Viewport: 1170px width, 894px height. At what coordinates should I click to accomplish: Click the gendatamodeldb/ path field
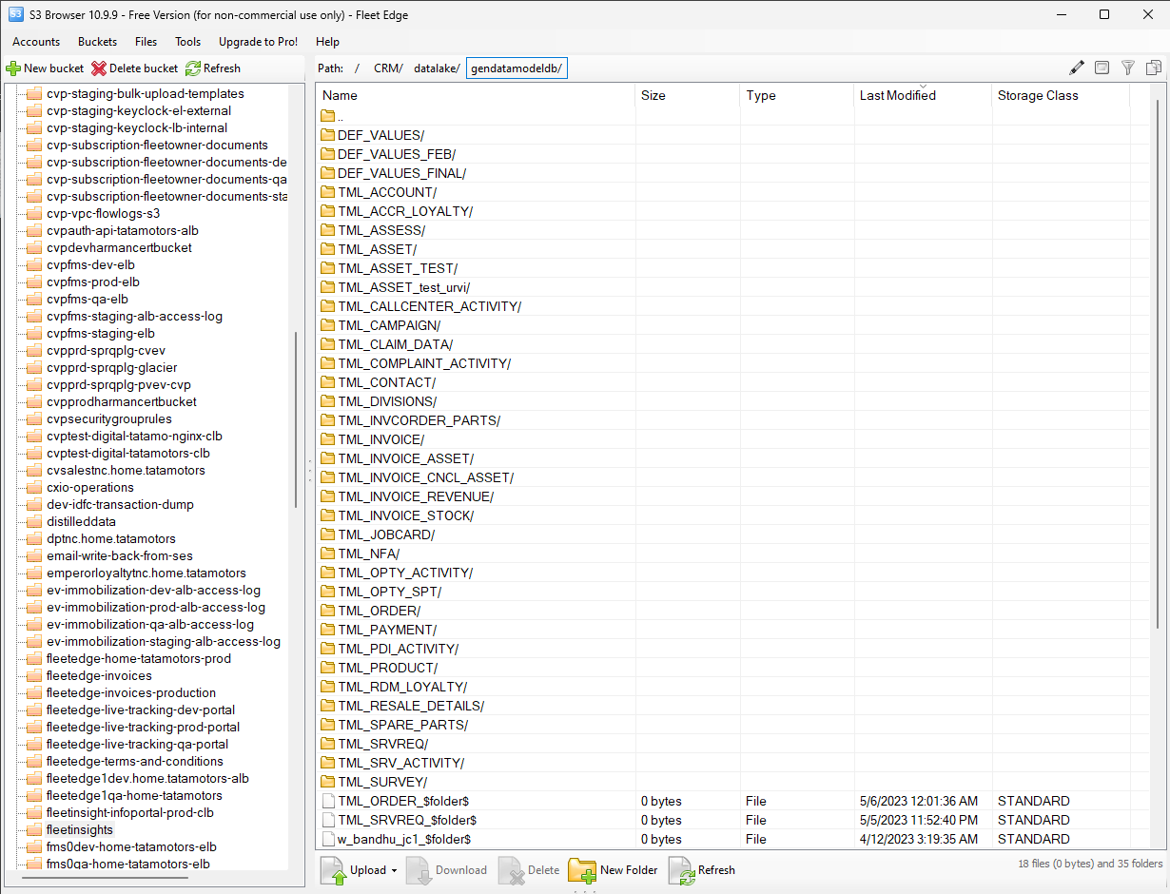(517, 68)
